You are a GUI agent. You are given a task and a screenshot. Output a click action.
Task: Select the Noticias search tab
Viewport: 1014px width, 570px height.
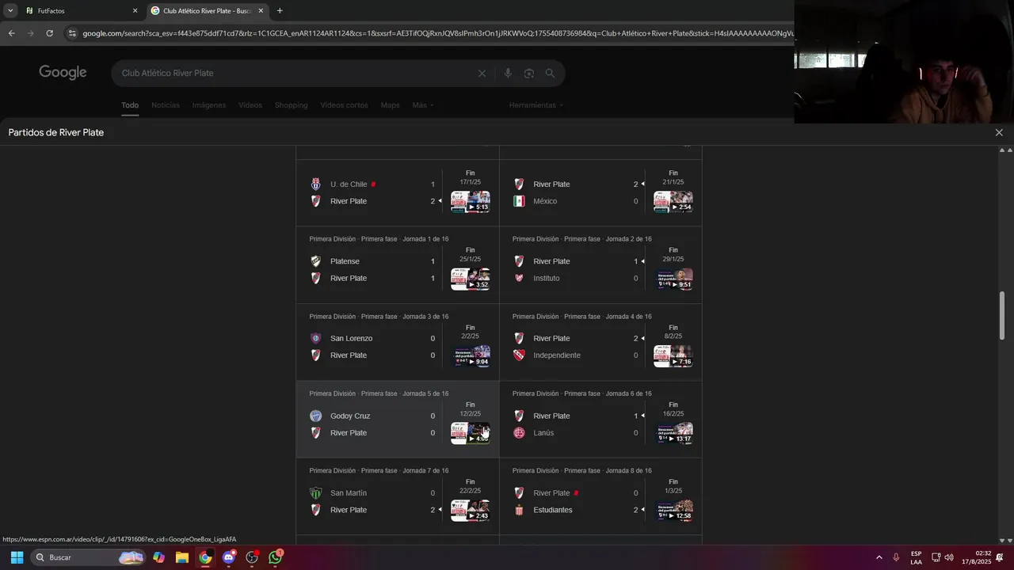pyautogui.click(x=166, y=105)
